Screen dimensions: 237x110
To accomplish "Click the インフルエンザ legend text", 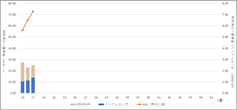I will pyautogui.click(x=116, y=104).
